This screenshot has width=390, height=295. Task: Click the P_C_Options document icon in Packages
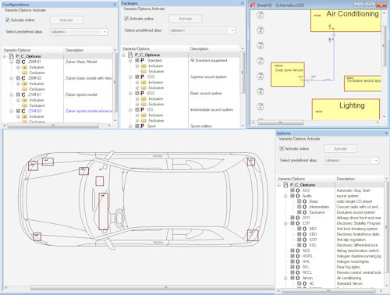coord(130,55)
